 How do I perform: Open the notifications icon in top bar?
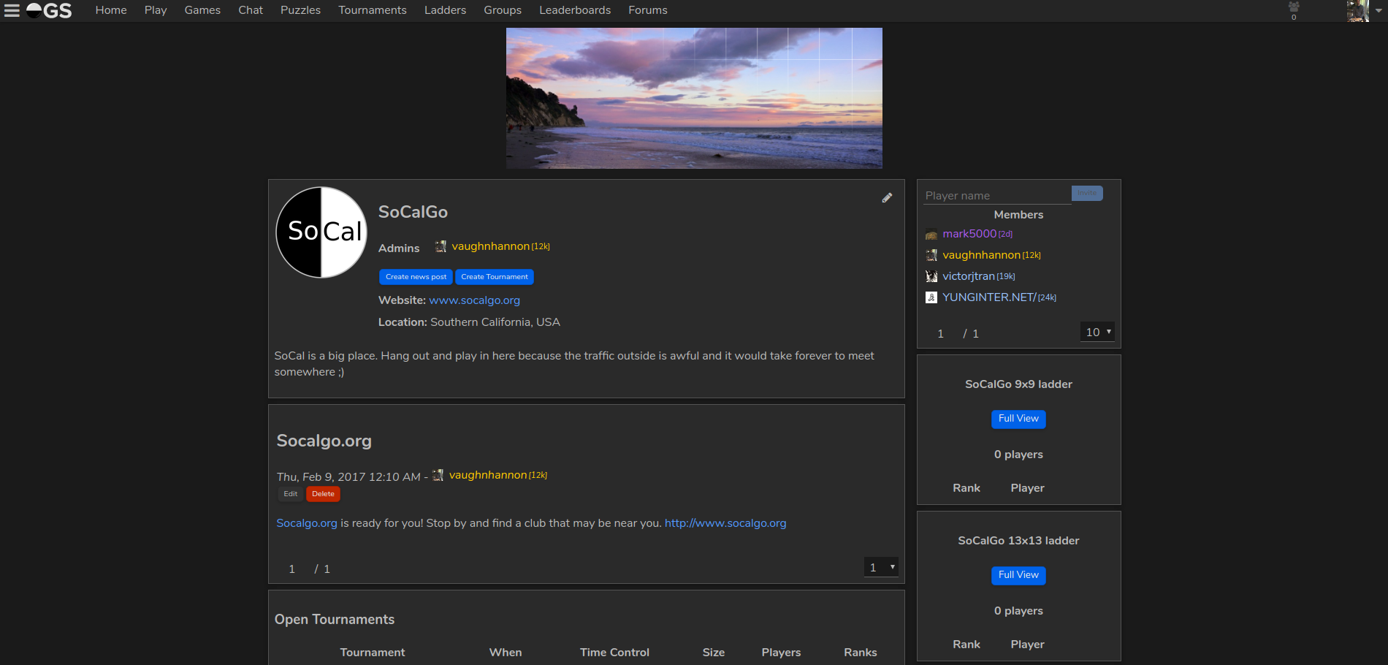click(x=1294, y=9)
